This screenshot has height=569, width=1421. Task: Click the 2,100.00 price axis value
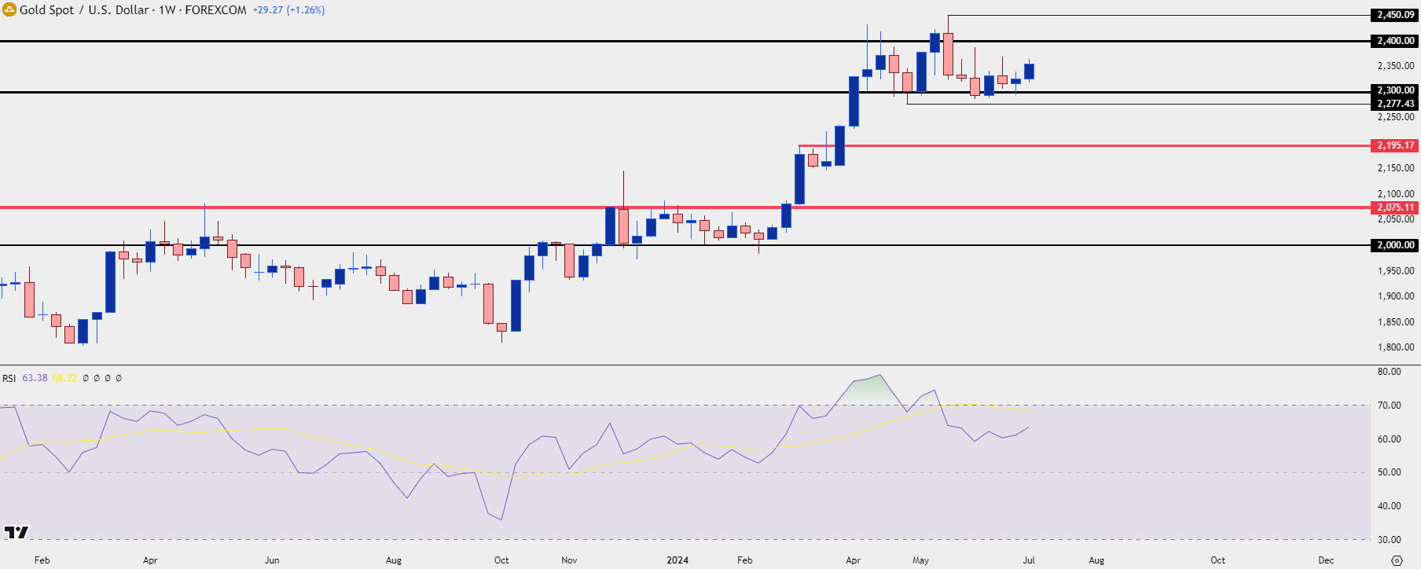[x=1396, y=194]
